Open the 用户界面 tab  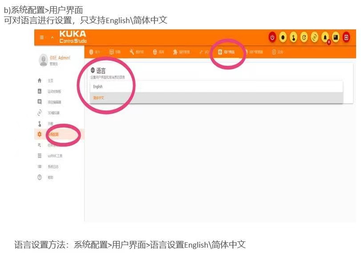point(226,52)
